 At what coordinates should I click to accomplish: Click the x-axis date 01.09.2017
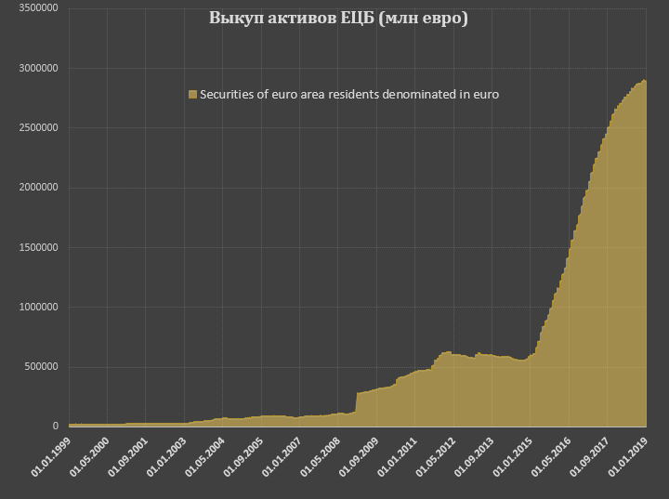(x=589, y=456)
